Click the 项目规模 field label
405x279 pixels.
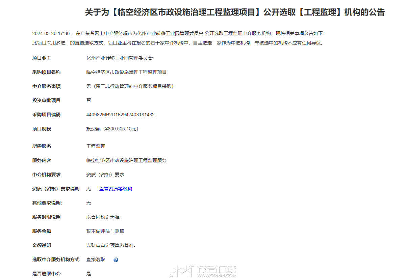pos(42,129)
